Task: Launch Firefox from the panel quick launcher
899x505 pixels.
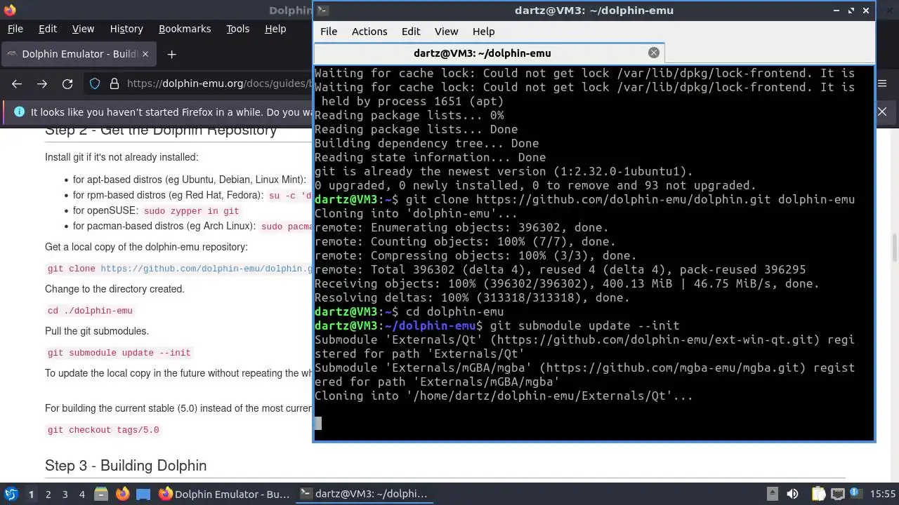Action: tap(123, 494)
